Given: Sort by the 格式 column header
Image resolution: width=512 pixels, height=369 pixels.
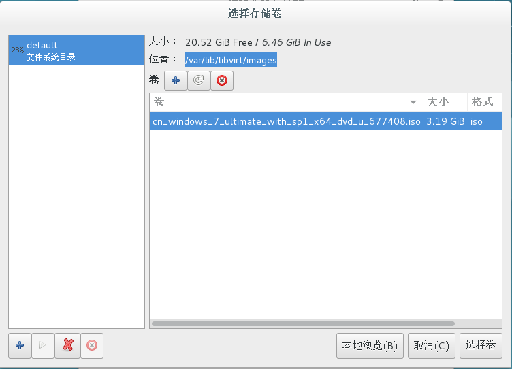Looking at the screenshot, I should coord(485,102).
